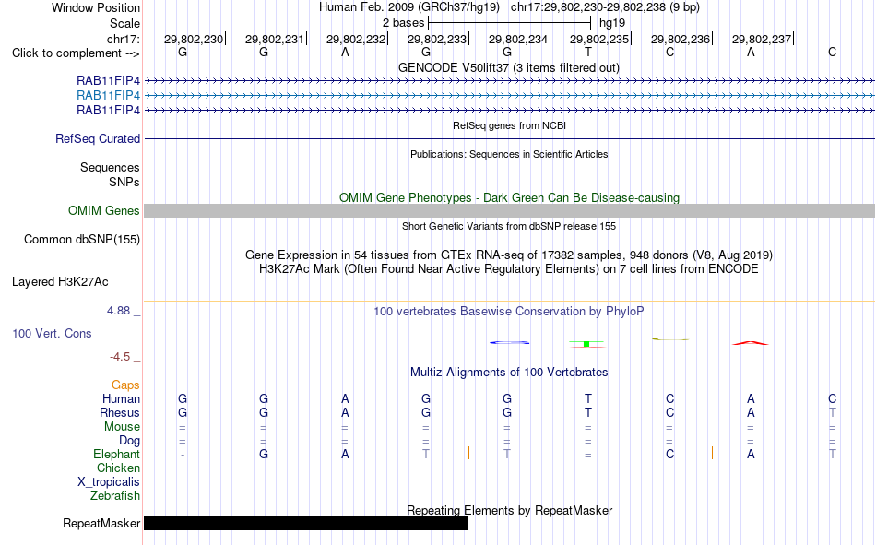
Task: Click the GTEx Gene Expression track title
Action: tap(509, 255)
